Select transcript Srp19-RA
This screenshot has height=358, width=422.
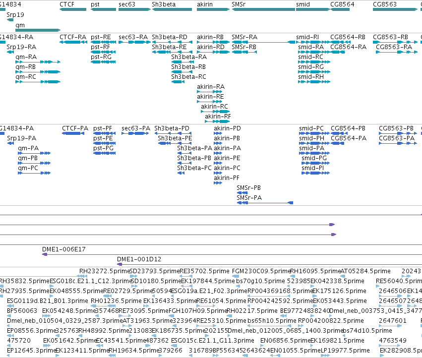pyautogui.click(x=10, y=52)
